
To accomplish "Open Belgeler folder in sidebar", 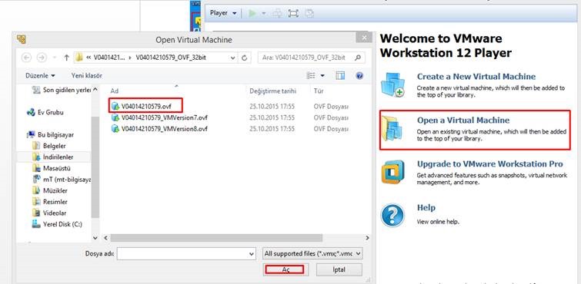I will (49, 146).
